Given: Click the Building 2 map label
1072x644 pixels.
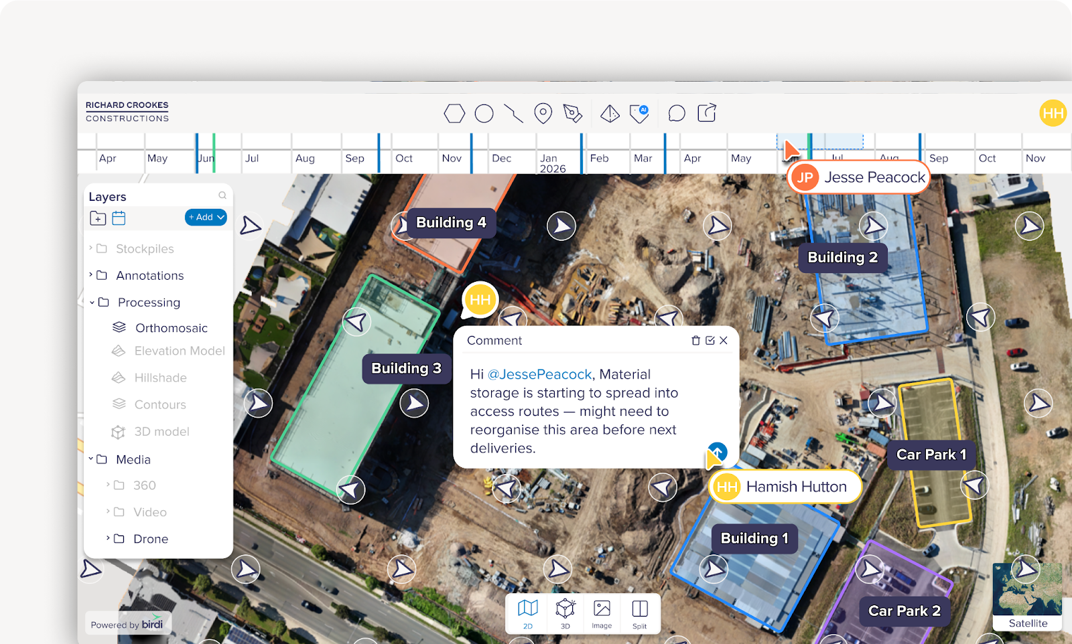Looking at the screenshot, I should point(843,258).
